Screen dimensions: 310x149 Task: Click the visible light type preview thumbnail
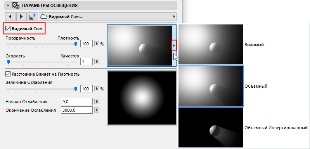click(140, 45)
